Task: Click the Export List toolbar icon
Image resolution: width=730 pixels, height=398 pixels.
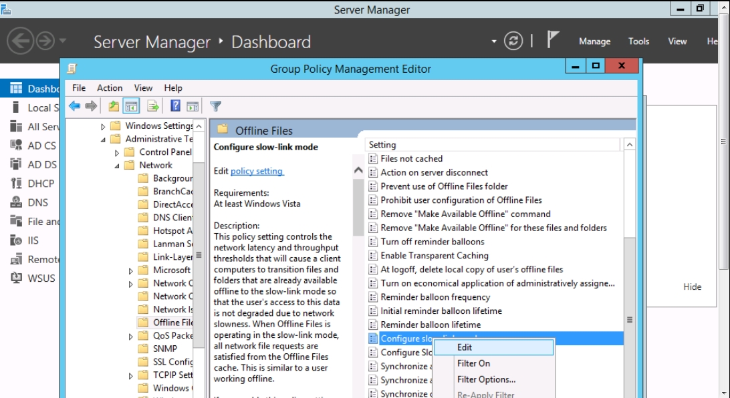Action: [x=152, y=106]
